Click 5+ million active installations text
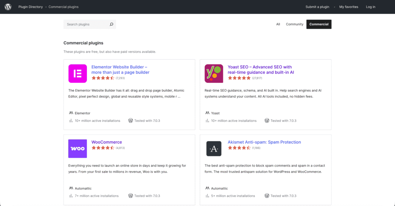Image resolution: width=395 pixels, height=206 pixels. point(233,196)
